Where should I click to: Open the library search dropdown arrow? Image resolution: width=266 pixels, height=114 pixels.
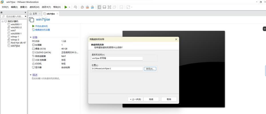[x=26, y=17]
